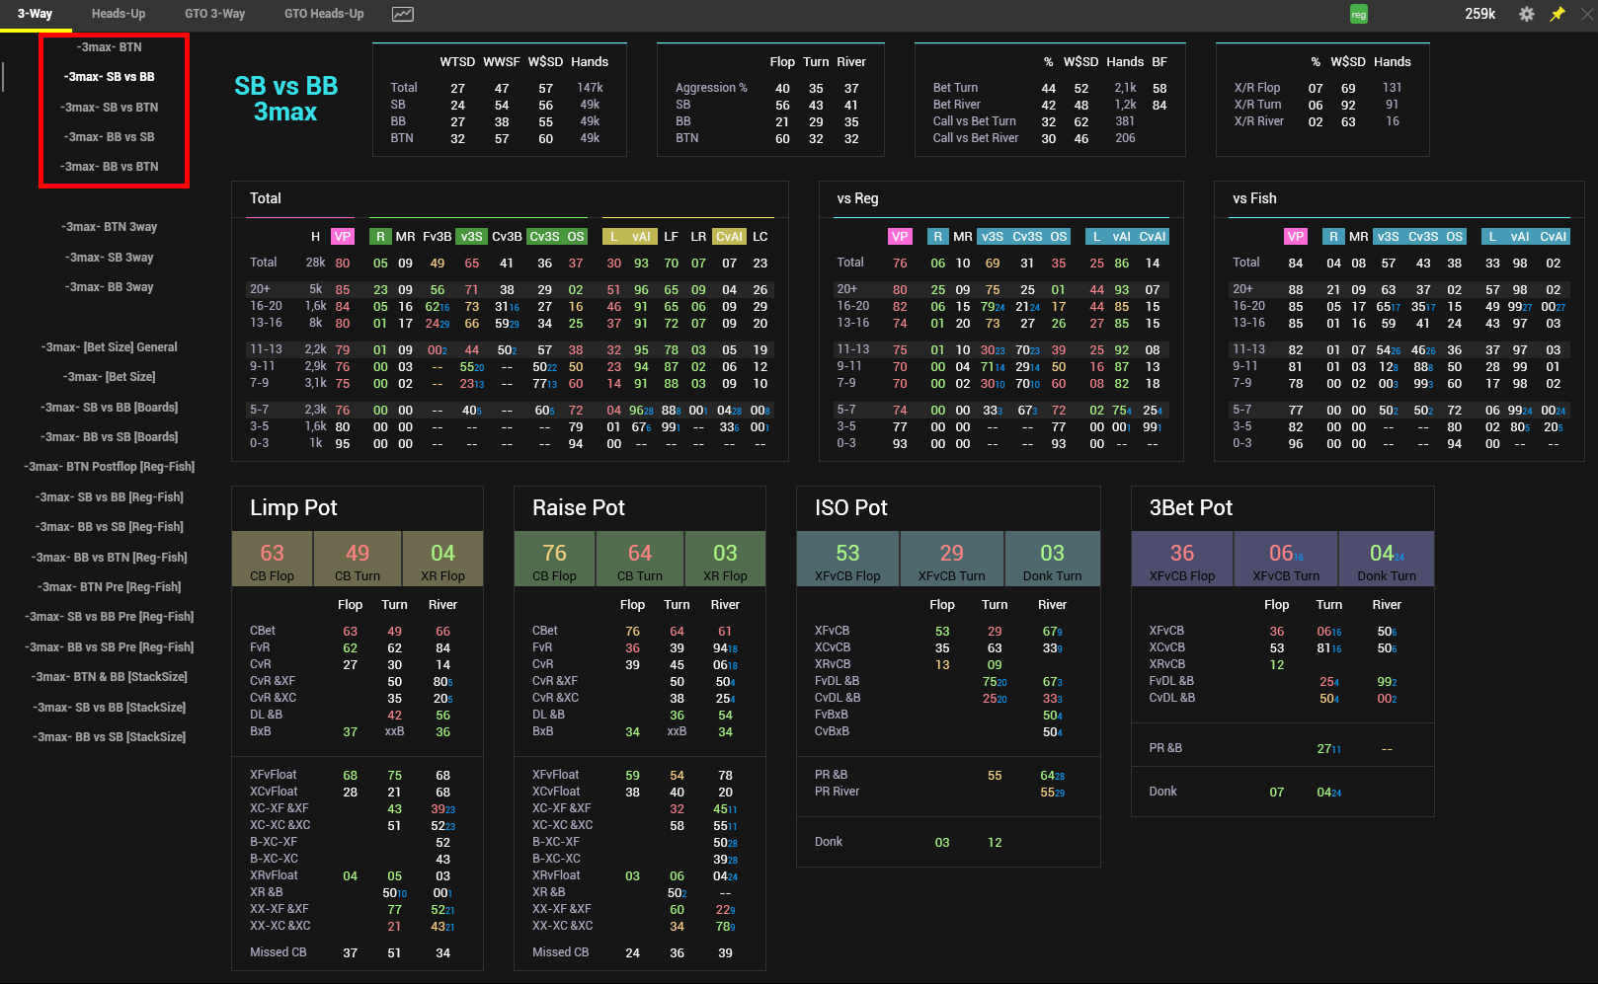Open settings via the gear icon

pos(1526,14)
